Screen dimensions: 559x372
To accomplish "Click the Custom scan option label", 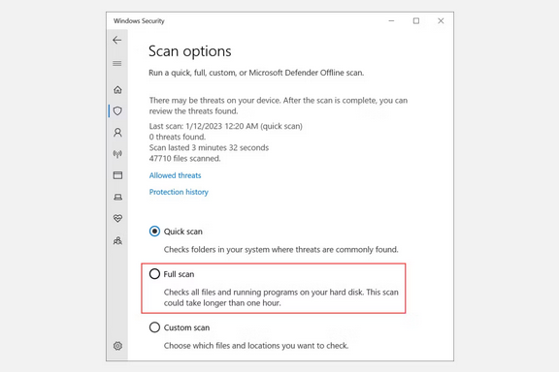I will coord(186,327).
